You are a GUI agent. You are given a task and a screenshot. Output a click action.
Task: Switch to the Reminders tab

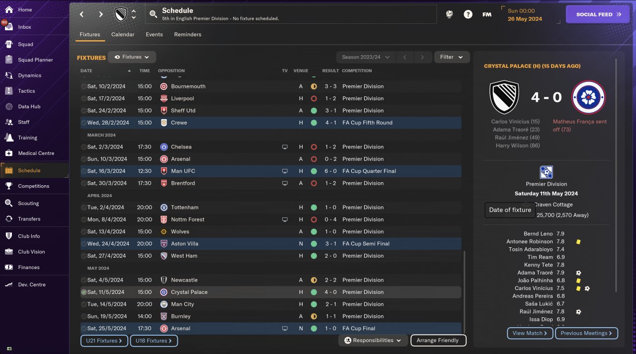pyautogui.click(x=188, y=35)
